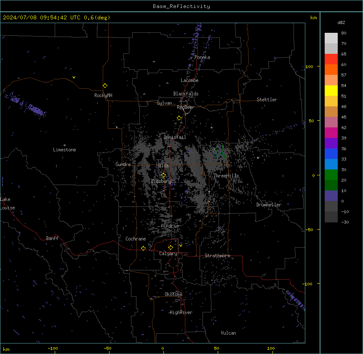Click the dBZ legend heading
The width and height of the screenshot is (363, 354).
(x=341, y=23)
